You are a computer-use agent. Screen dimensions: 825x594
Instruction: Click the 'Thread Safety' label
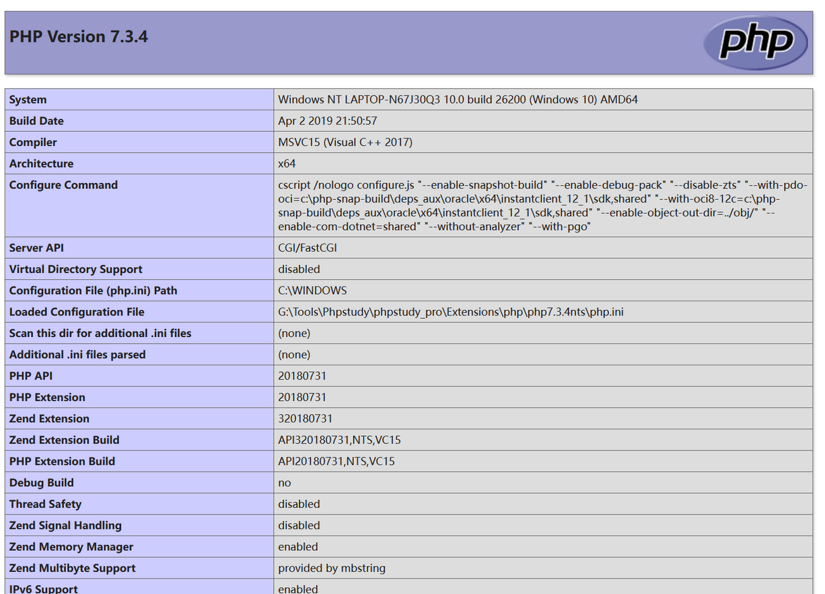(45, 504)
